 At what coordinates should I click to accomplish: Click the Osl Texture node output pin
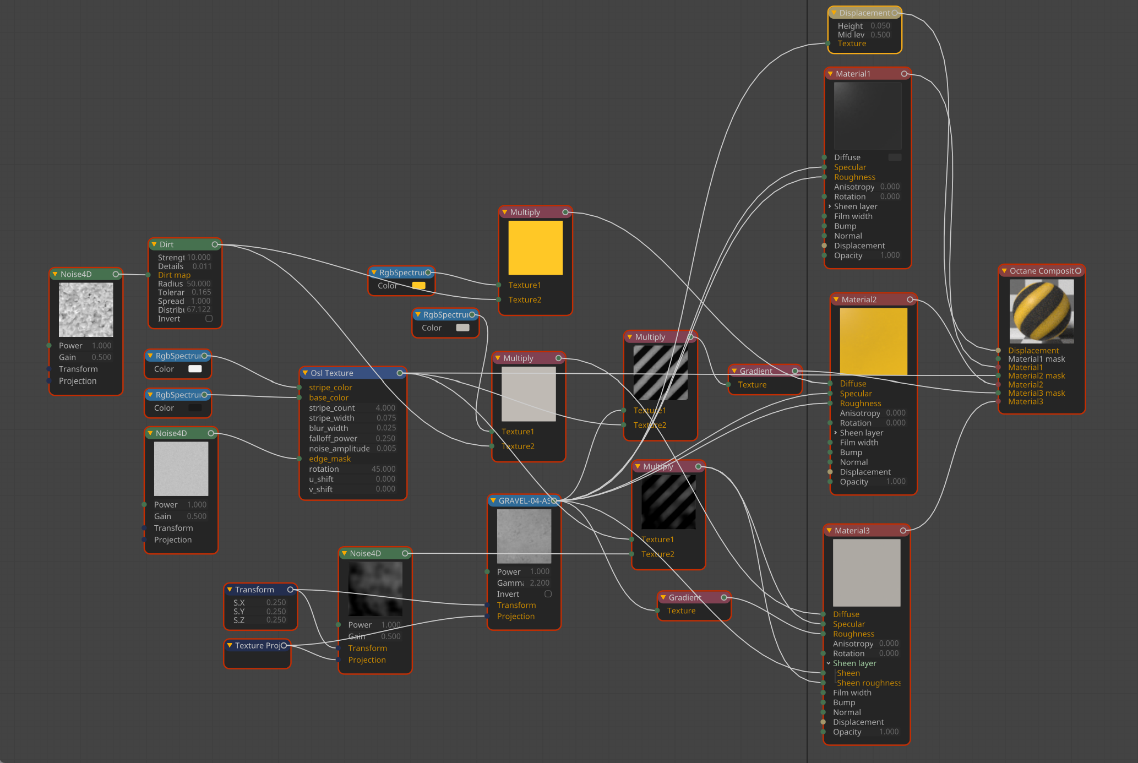400,373
